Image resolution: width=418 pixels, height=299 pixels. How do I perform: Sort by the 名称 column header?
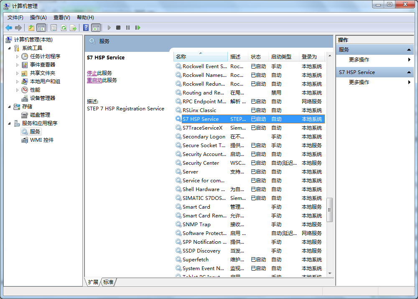pyautogui.click(x=201, y=57)
